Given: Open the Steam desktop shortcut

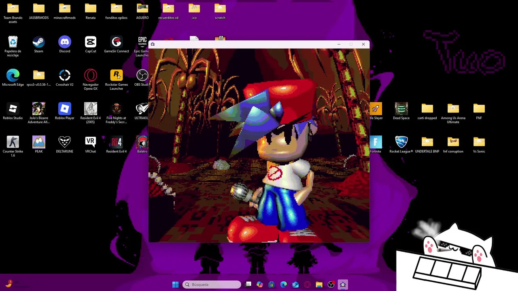Looking at the screenshot, I should 38,44.
